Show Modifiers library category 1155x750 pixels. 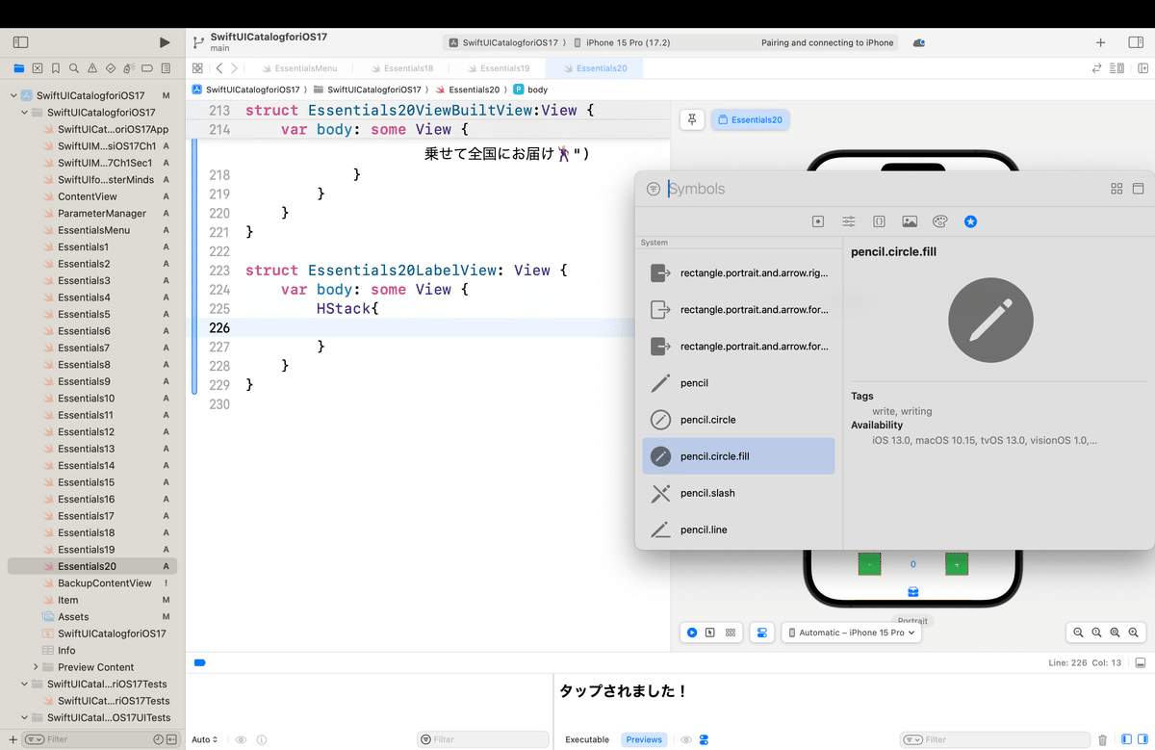[849, 221]
